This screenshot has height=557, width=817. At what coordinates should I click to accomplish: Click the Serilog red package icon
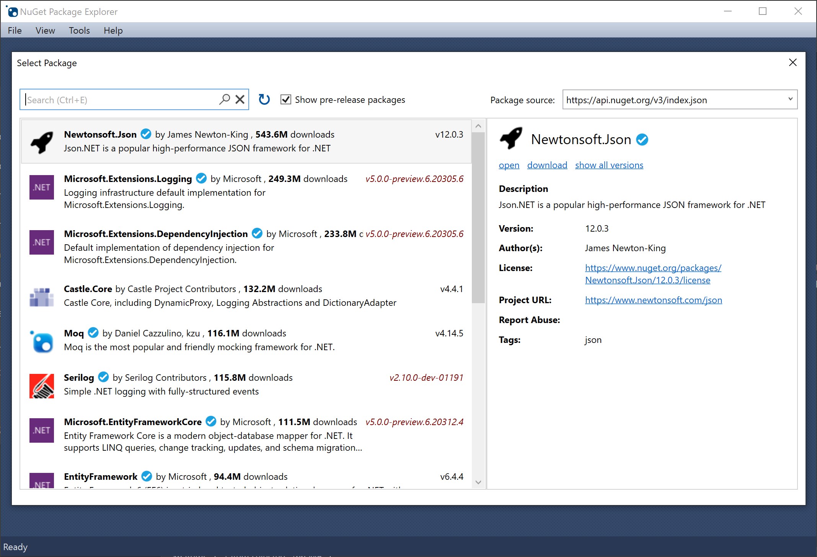point(42,386)
